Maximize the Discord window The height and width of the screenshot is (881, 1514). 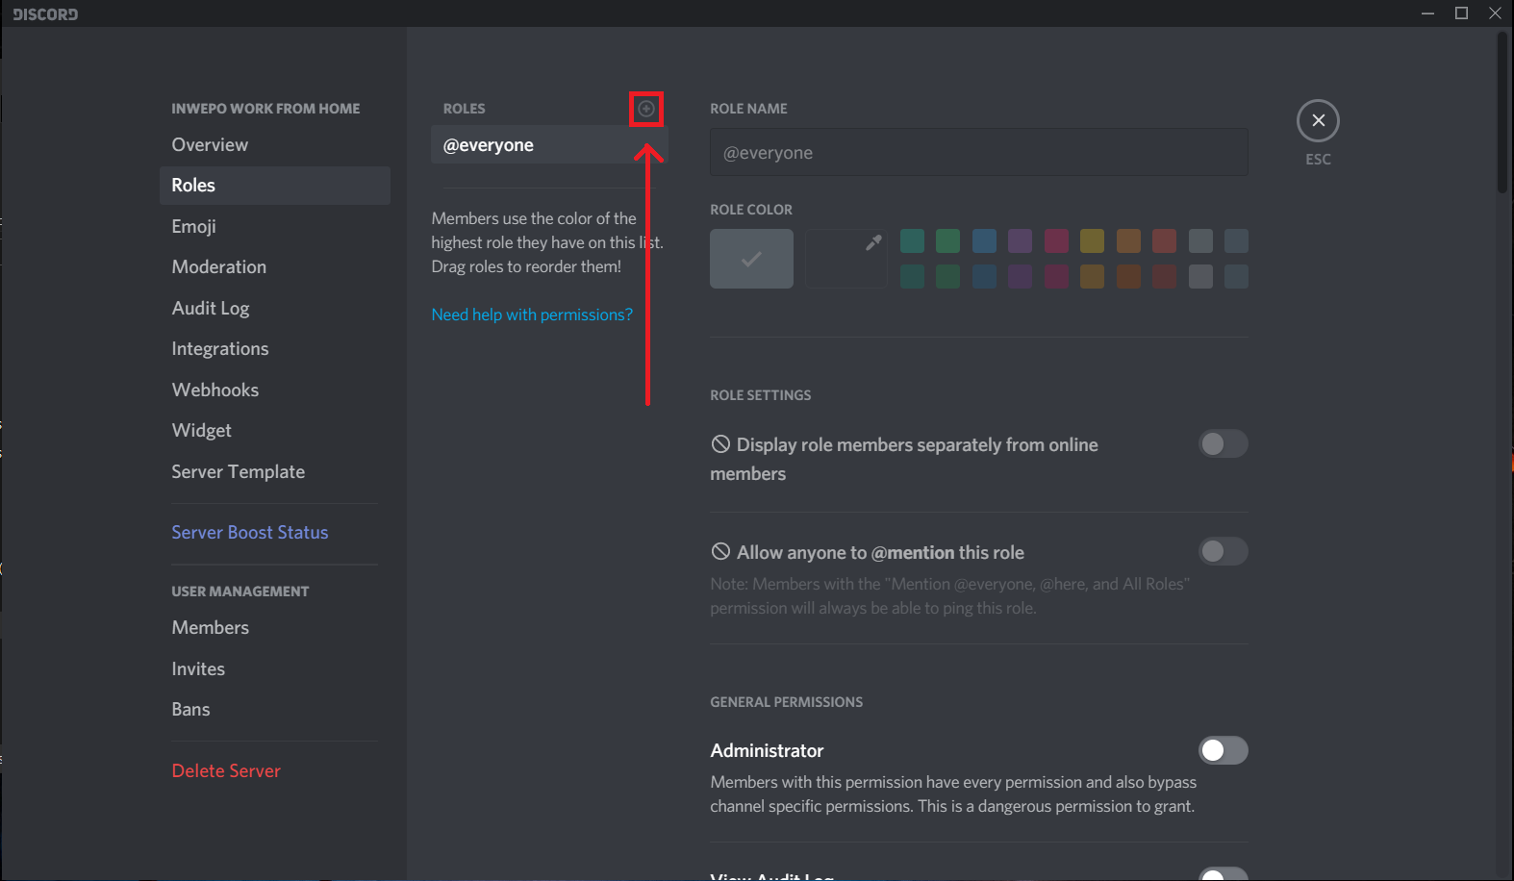1461,13
